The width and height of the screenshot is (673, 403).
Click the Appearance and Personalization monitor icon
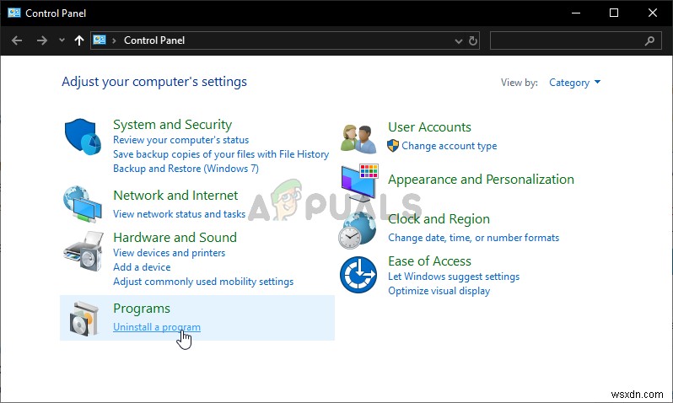pyautogui.click(x=359, y=180)
